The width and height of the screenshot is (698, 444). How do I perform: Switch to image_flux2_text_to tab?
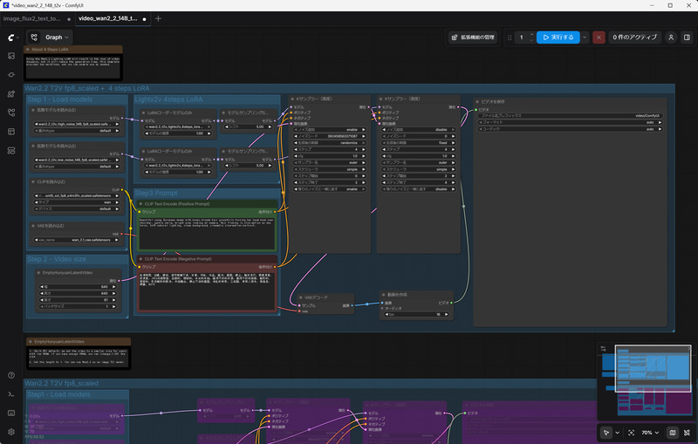[x=32, y=18]
